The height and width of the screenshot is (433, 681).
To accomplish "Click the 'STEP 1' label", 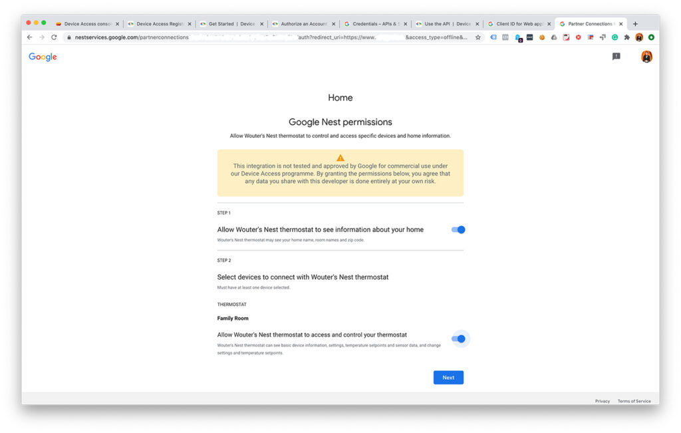I will 223,213.
